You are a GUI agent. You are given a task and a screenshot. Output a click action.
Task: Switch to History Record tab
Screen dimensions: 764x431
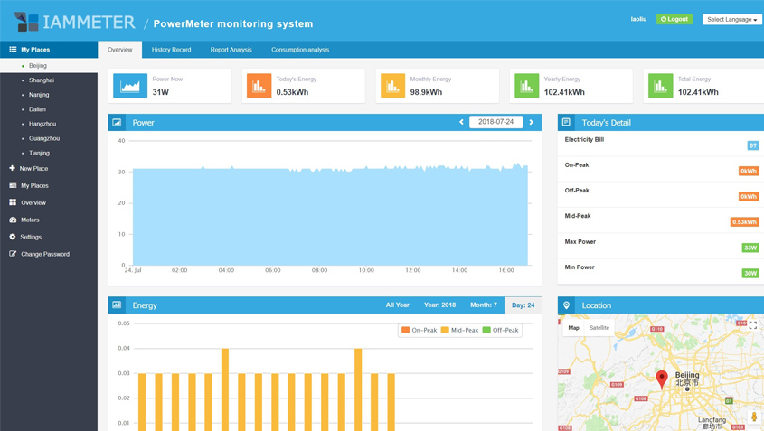pyautogui.click(x=171, y=50)
